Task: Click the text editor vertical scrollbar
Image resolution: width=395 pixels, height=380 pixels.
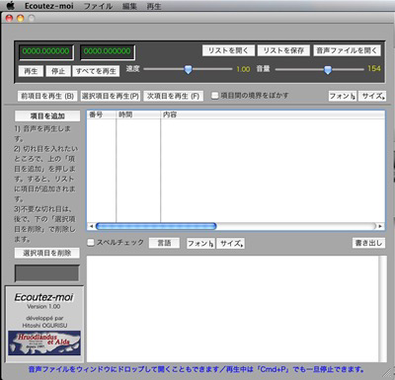Action: [382, 309]
